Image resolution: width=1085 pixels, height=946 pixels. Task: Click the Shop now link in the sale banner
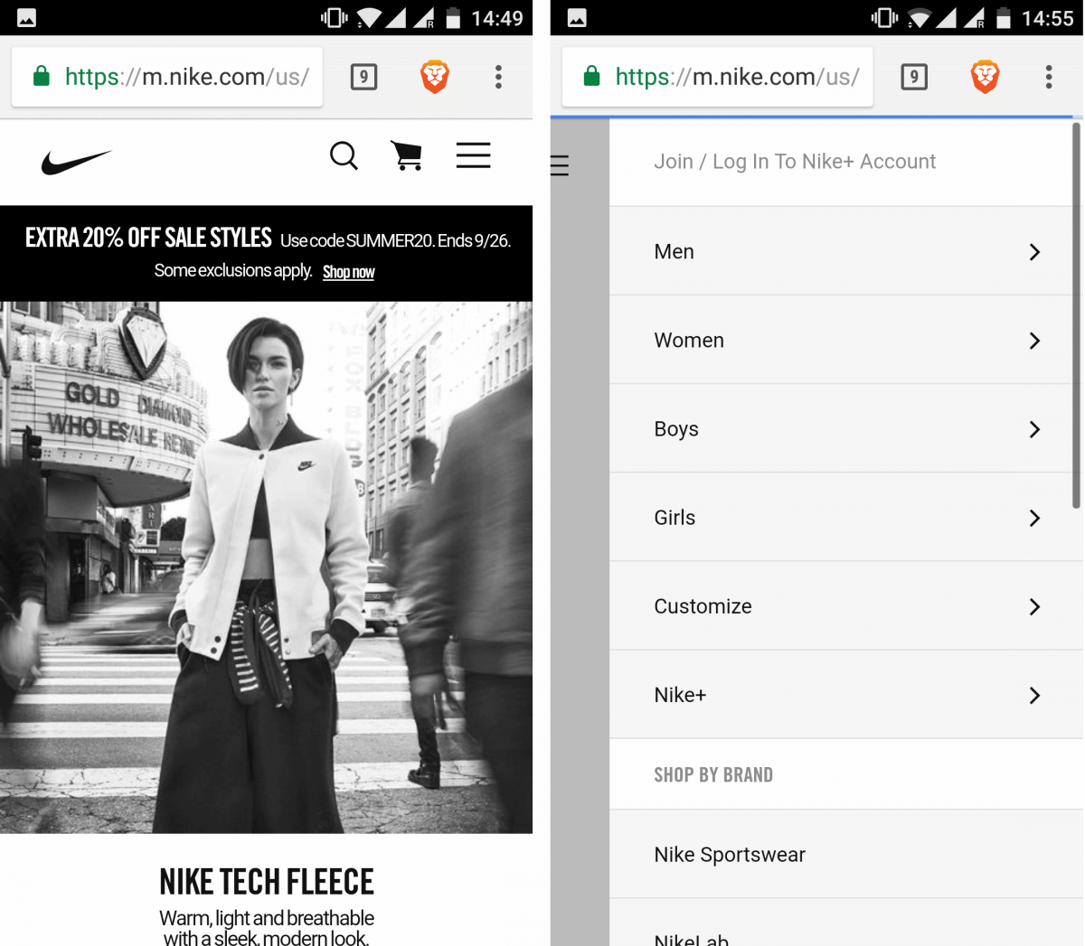pos(348,272)
